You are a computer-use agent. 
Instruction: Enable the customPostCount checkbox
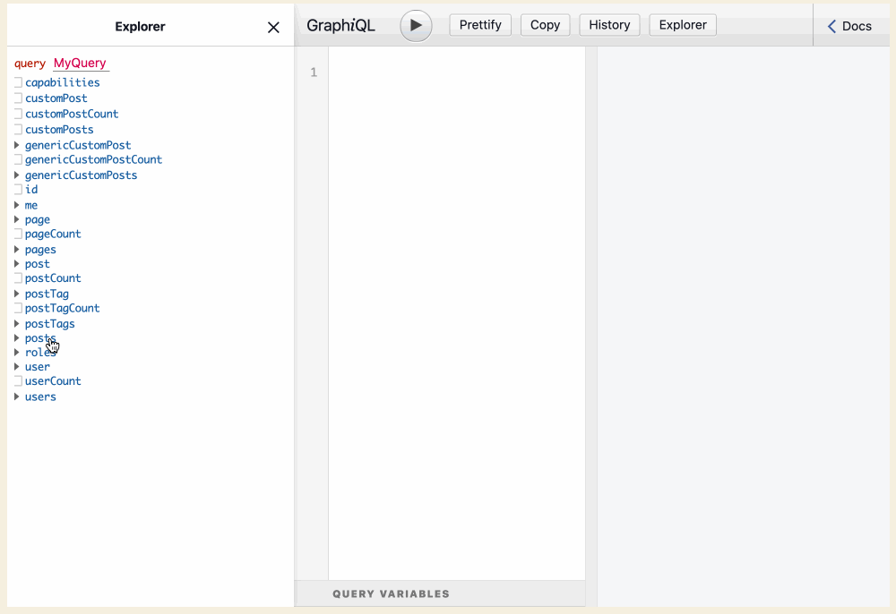click(x=18, y=114)
